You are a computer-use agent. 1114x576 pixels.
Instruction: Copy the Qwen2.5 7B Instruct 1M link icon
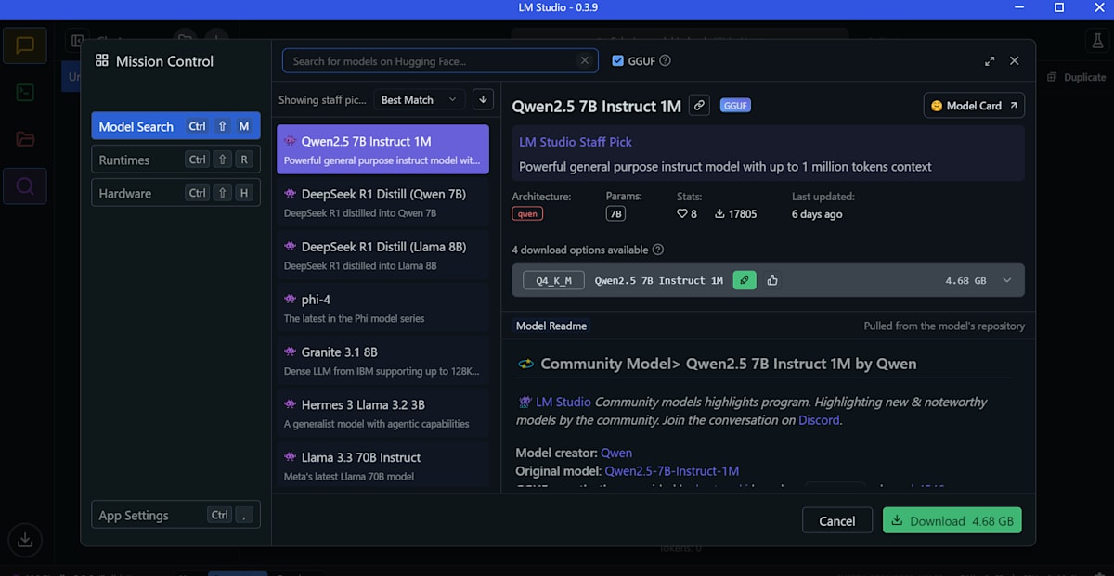click(699, 106)
